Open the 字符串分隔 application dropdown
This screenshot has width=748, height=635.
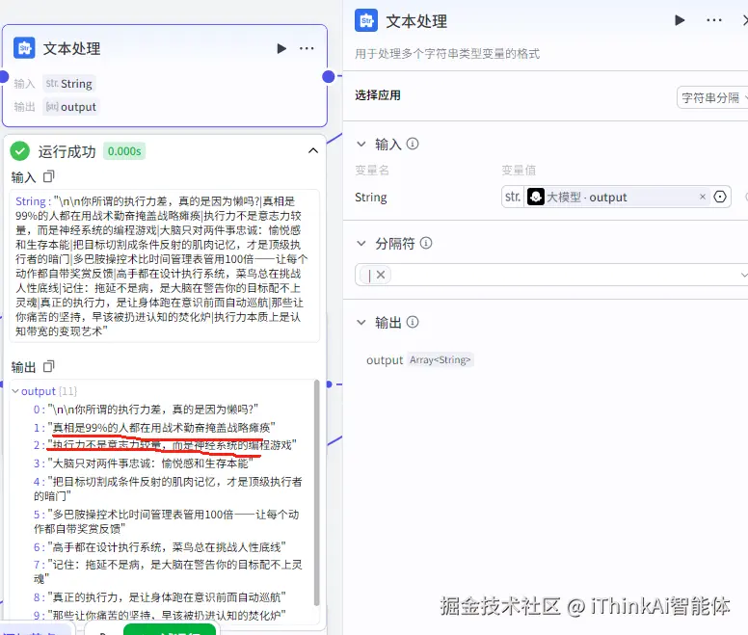tap(712, 97)
